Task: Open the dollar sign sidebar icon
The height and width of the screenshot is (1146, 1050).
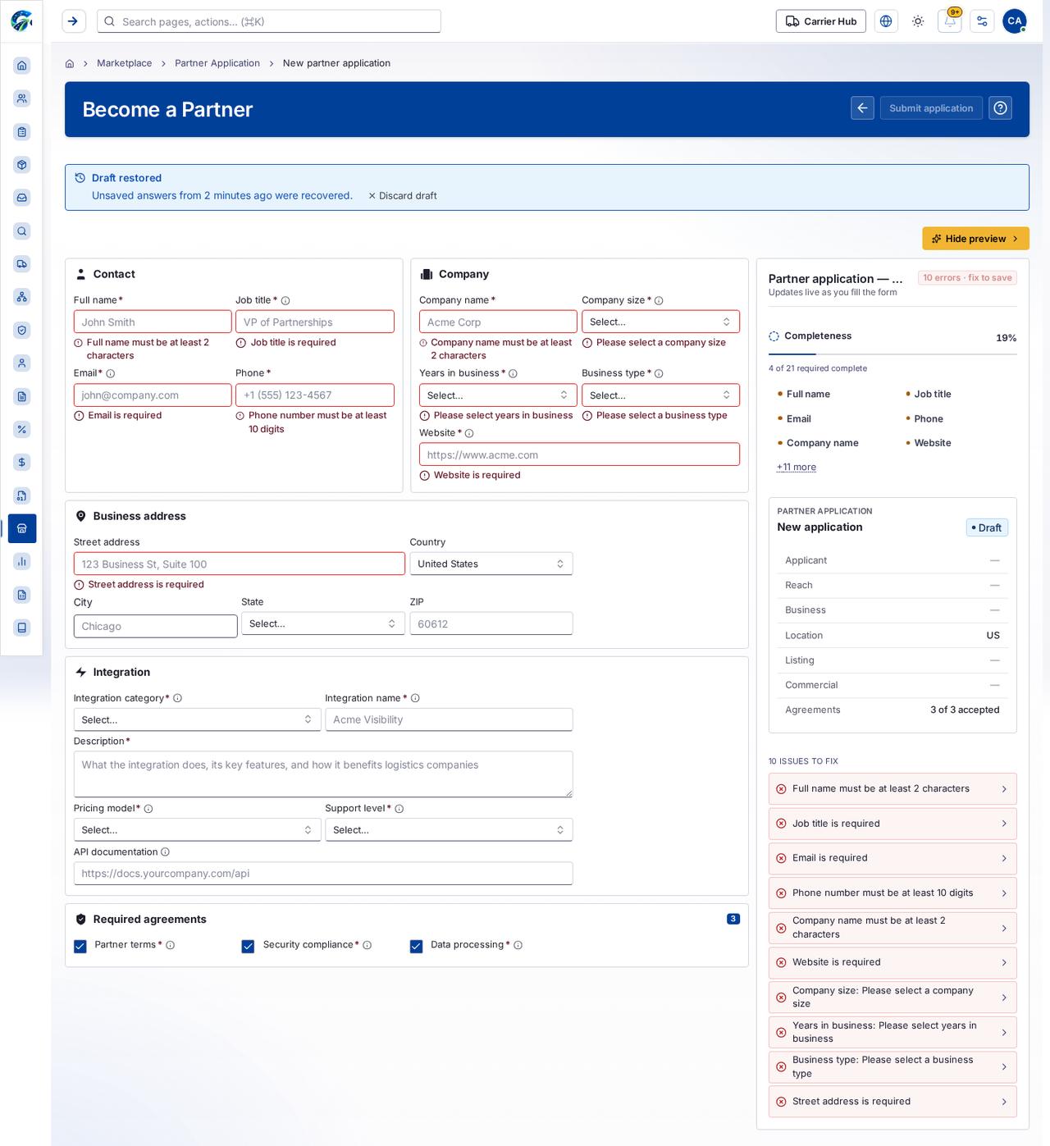Action: point(22,462)
